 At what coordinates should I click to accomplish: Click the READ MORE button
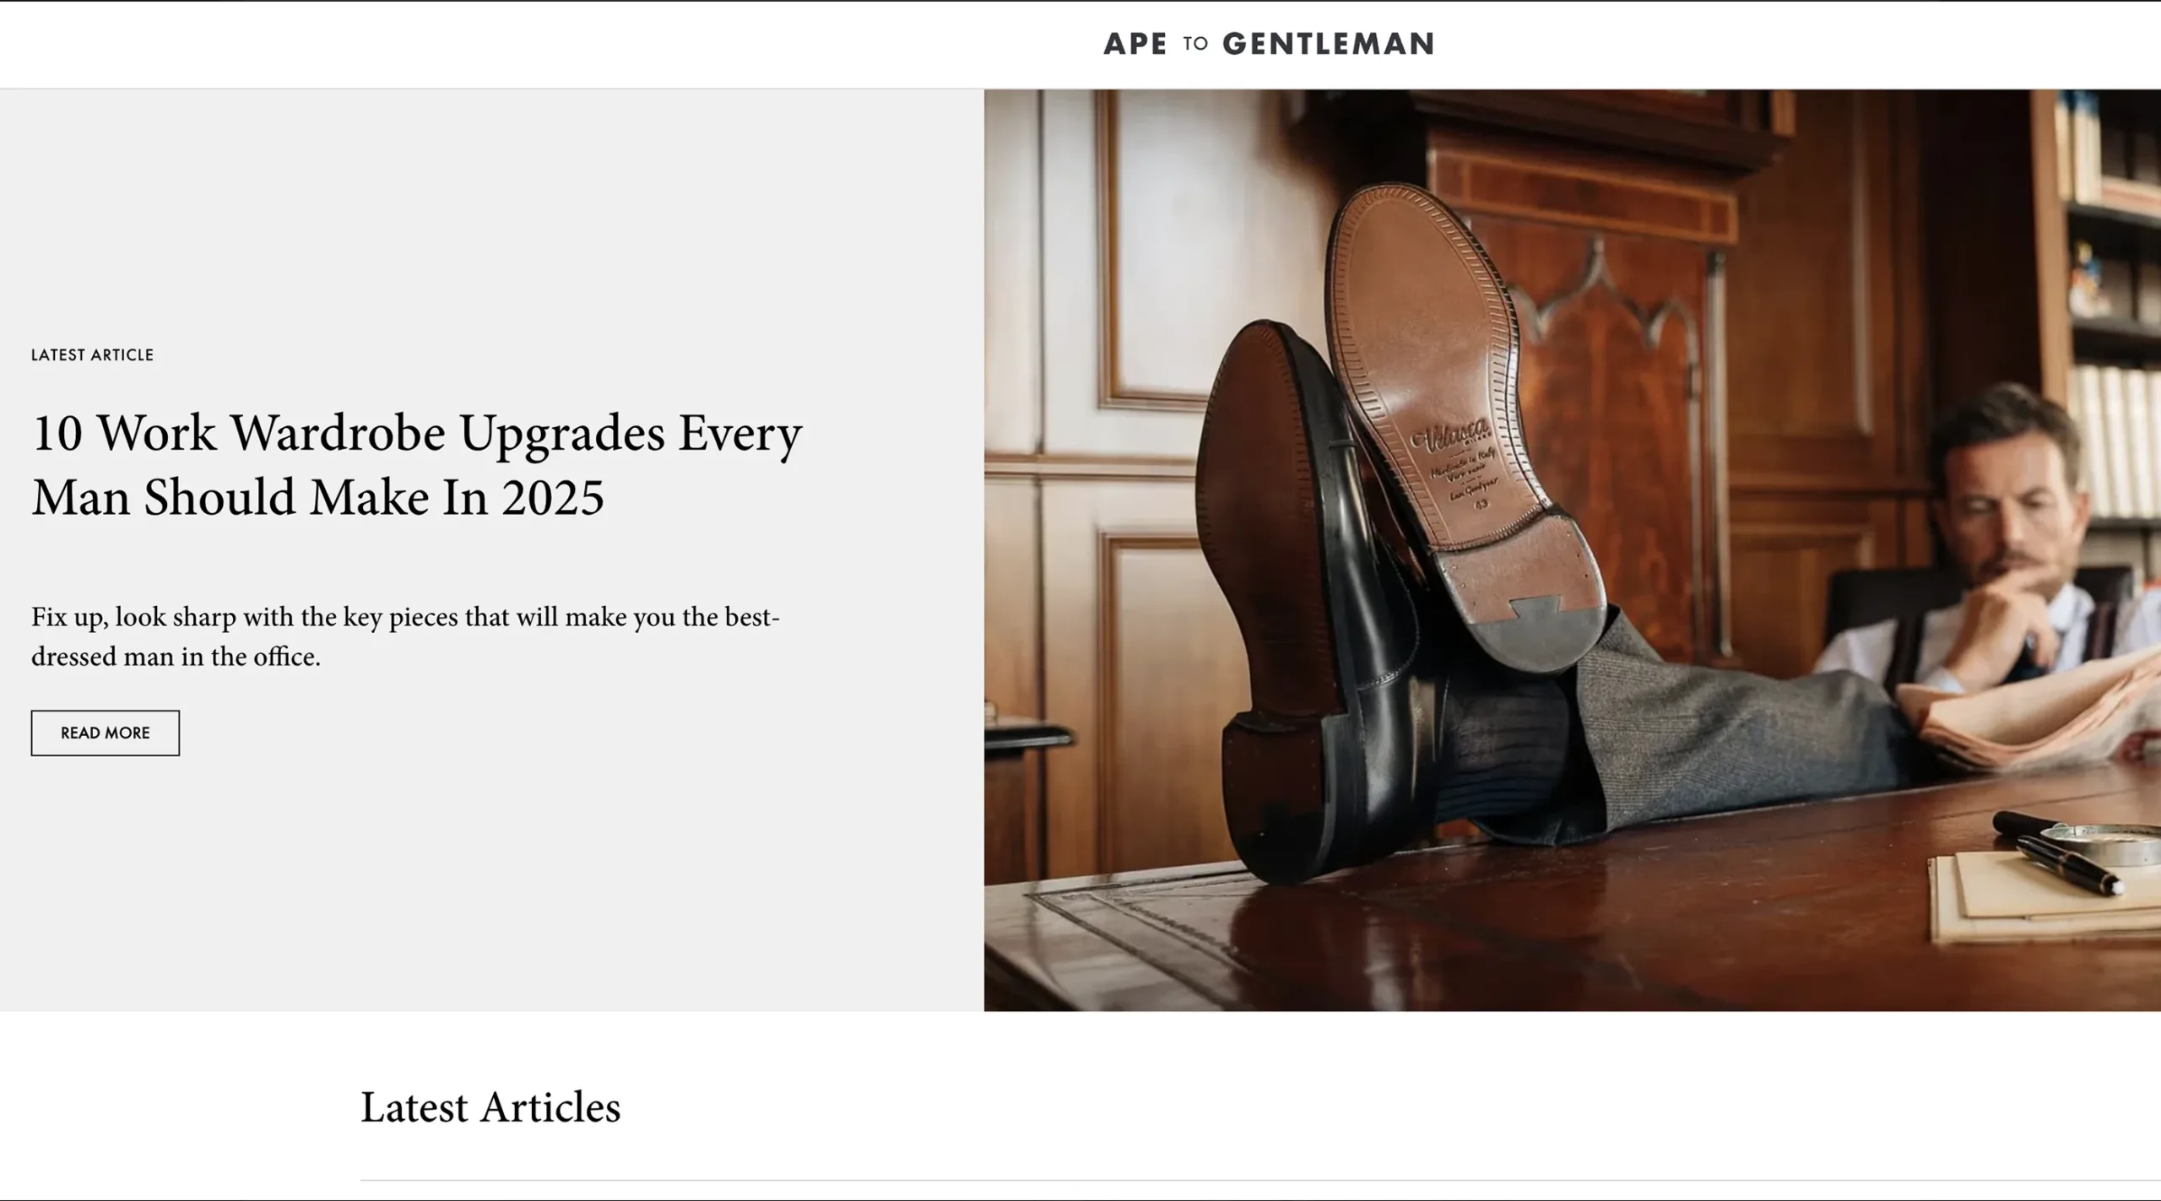[106, 733]
